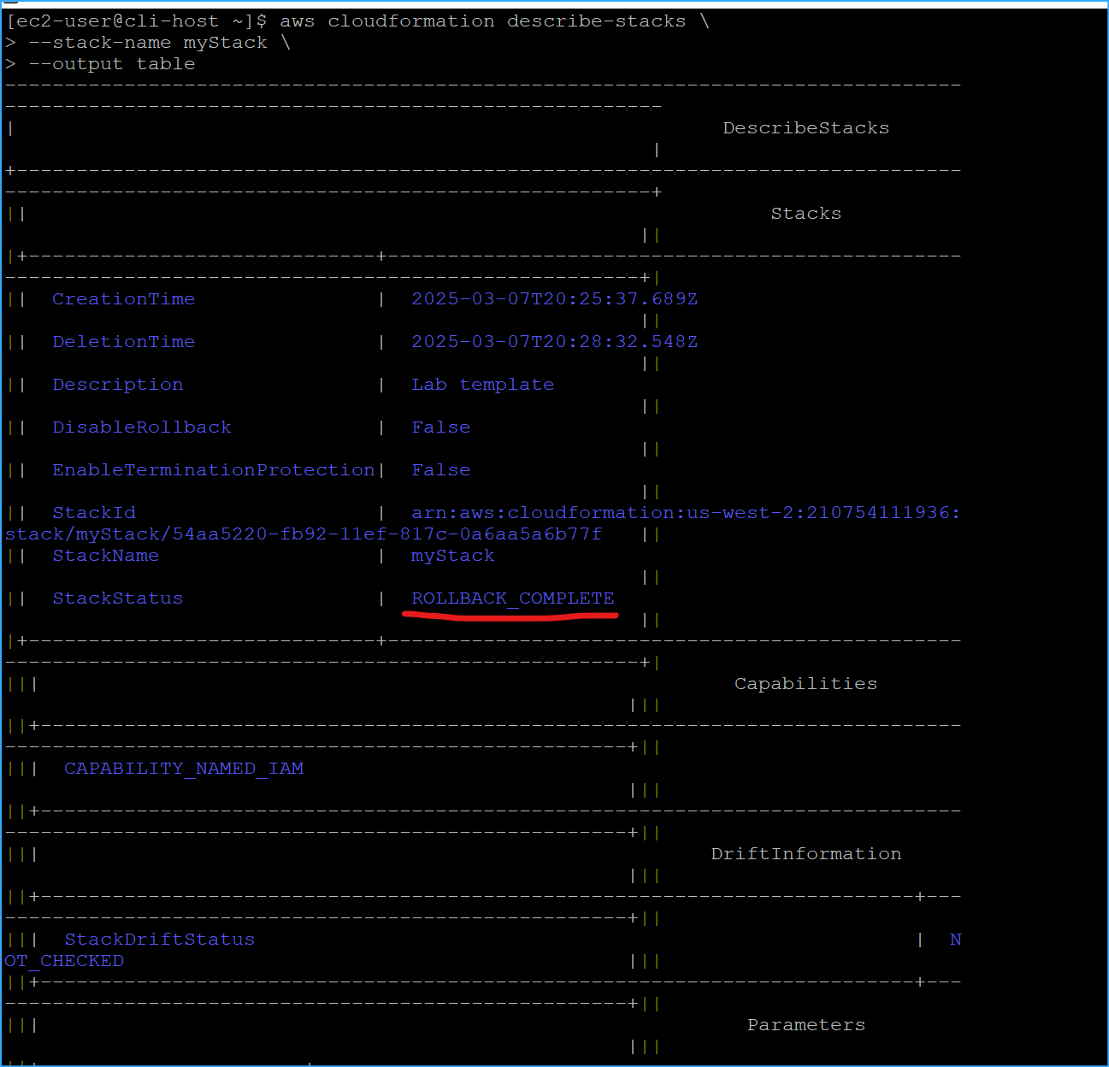Select the StackName value myStack

pyautogui.click(x=452, y=555)
